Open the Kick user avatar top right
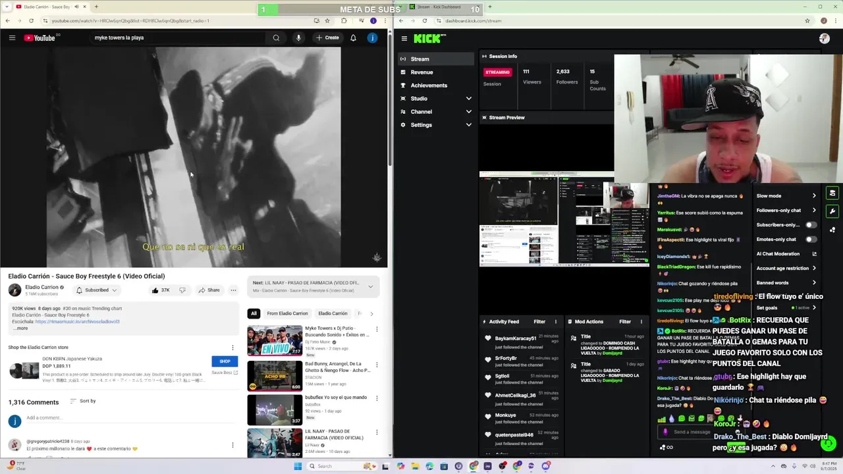This screenshot has width=843, height=474. (x=824, y=38)
